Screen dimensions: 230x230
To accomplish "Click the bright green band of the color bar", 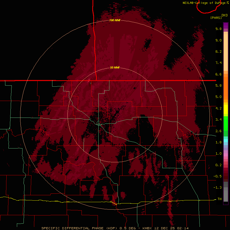I will tap(226, 123).
